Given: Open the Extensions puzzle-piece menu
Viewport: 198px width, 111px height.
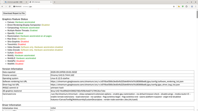Looking at the screenshot, I should click(187, 6).
